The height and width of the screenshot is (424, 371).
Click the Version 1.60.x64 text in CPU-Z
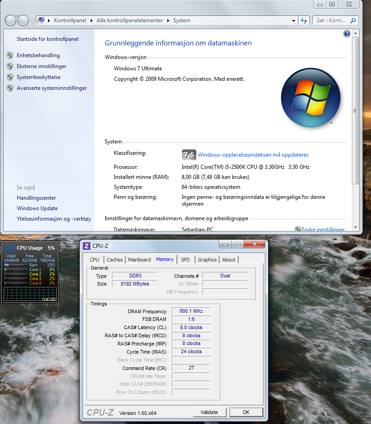tap(138, 413)
